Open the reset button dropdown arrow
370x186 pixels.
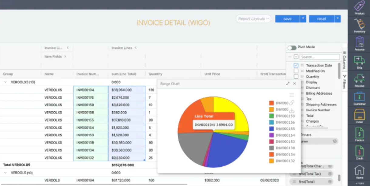coord(338,19)
